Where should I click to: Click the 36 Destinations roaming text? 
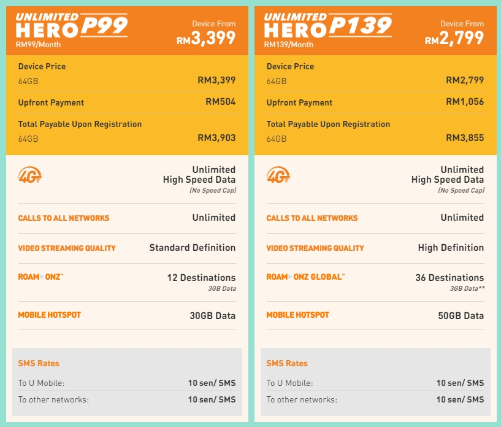click(449, 278)
